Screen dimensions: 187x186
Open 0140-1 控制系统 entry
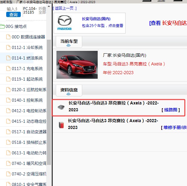click(x=27, y=100)
